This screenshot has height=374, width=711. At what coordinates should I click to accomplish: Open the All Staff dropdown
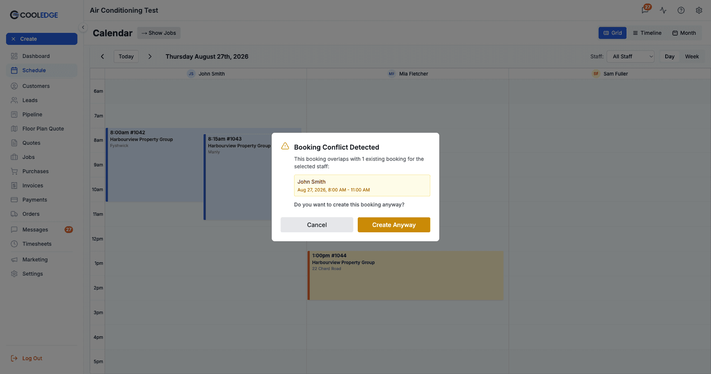click(x=631, y=56)
